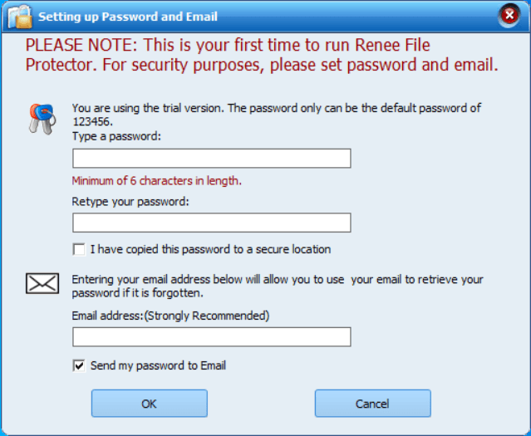This screenshot has width=531, height=436.
Task: Click the 'Type a password:' label
Action: (x=116, y=136)
